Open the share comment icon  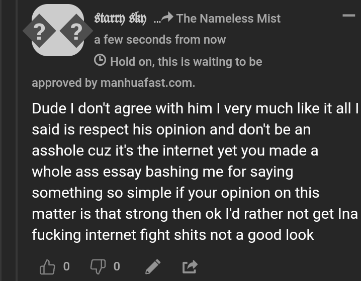190,266
